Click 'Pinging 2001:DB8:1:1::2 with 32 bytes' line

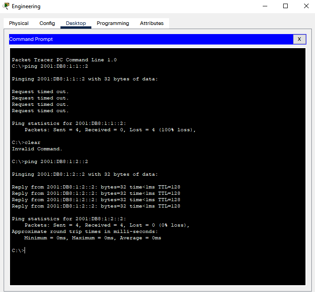coord(85,79)
